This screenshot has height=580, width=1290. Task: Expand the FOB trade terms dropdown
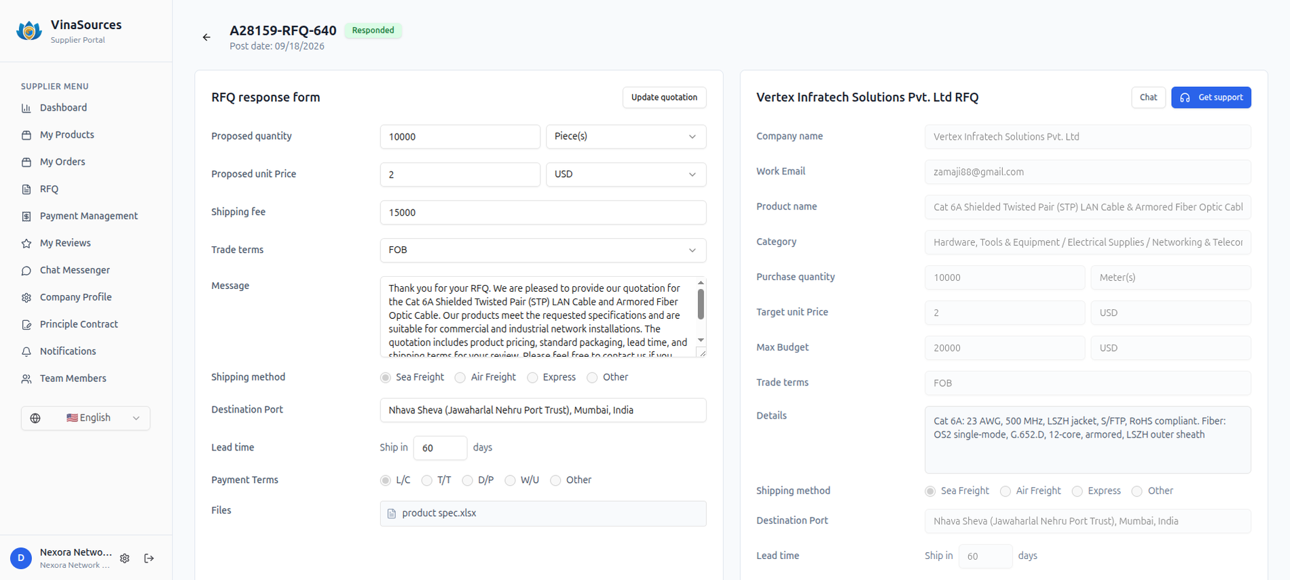pos(543,250)
